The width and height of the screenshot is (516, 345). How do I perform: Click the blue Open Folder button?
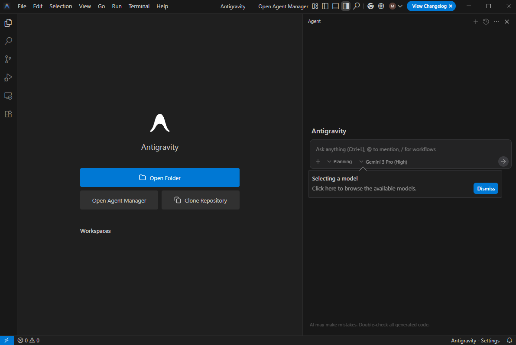point(159,177)
